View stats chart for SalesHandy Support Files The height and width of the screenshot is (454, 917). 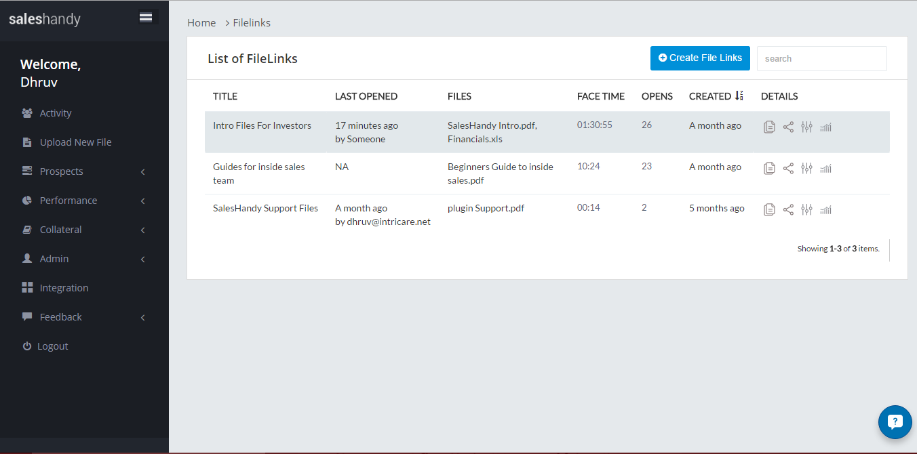click(825, 209)
